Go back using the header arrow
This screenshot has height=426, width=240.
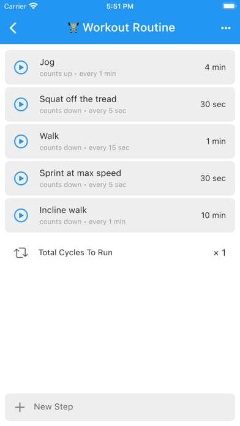[13, 28]
